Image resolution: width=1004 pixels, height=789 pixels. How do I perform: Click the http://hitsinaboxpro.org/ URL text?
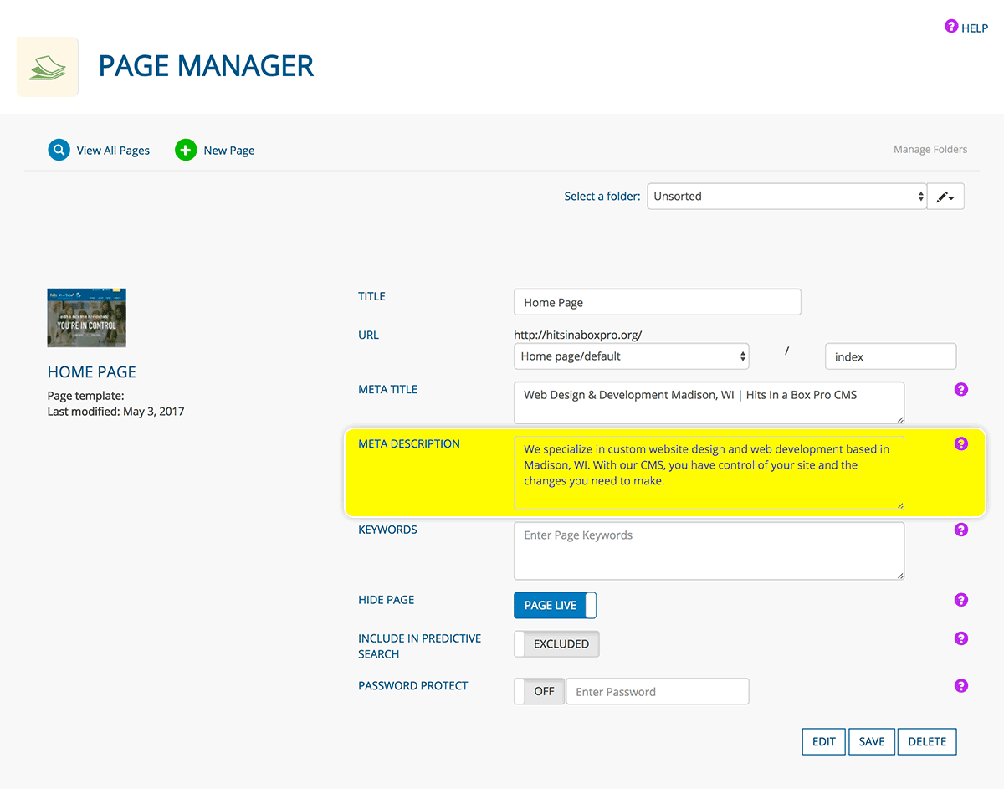[x=578, y=335]
